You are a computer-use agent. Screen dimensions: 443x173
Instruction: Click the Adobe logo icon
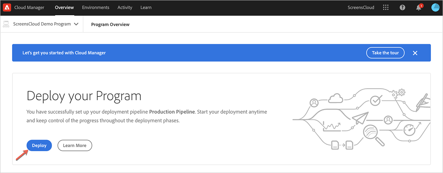(7, 7)
